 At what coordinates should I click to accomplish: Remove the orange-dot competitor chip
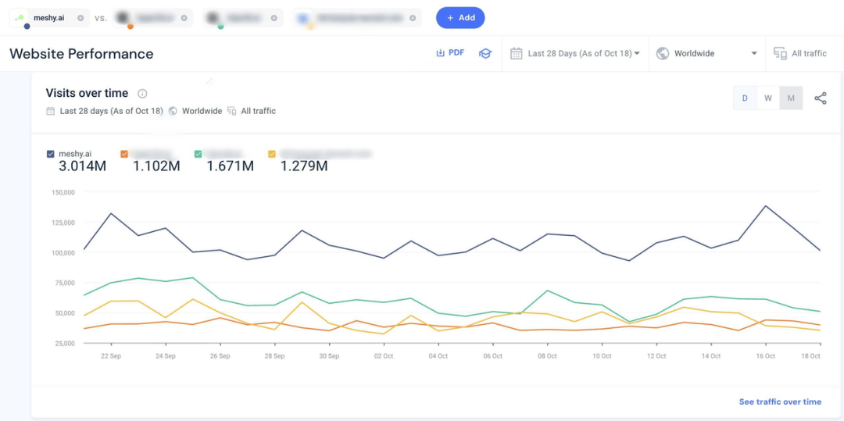pos(184,18)
